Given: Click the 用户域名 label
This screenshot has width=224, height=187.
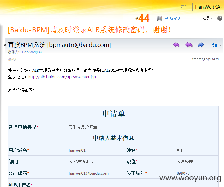Looking at the screenshot, I should click(x=19, y=150).
